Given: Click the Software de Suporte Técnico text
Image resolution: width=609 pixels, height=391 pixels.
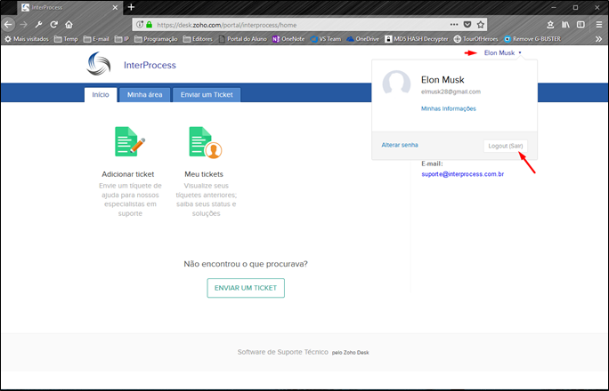Looking at the screenshot, I should (x=283, y=352).
